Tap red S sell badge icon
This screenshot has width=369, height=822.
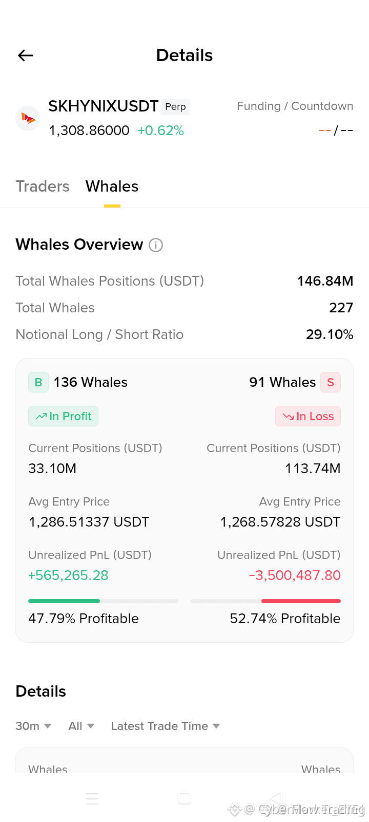(331, 382)
